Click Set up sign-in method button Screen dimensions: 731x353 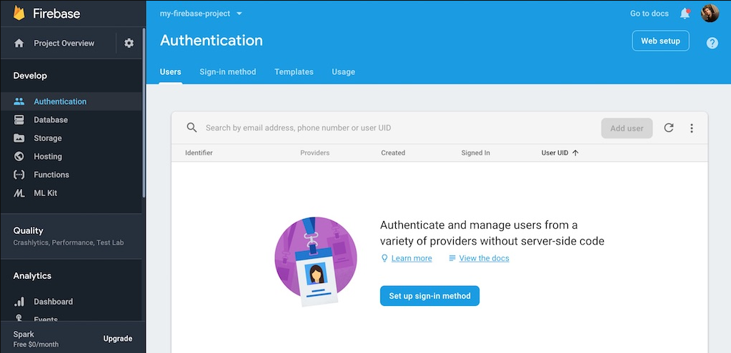coord(429,296)
